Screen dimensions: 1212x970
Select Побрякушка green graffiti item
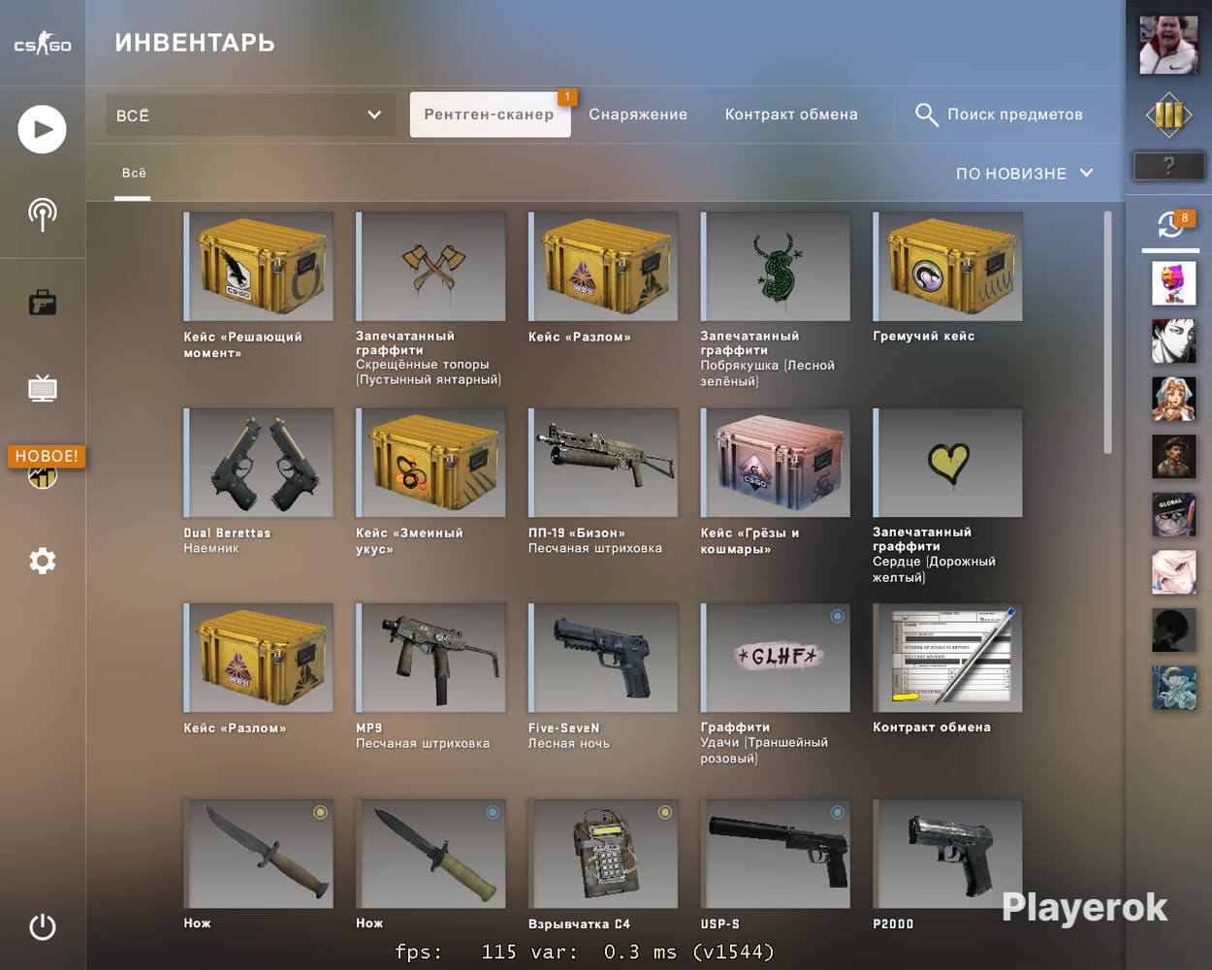coord(776,267)
